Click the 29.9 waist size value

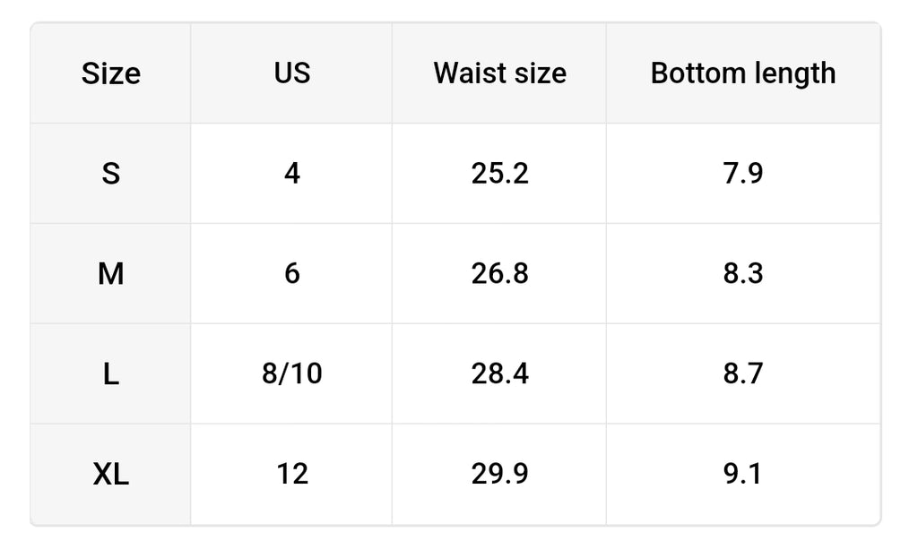[x=499, y=474]
